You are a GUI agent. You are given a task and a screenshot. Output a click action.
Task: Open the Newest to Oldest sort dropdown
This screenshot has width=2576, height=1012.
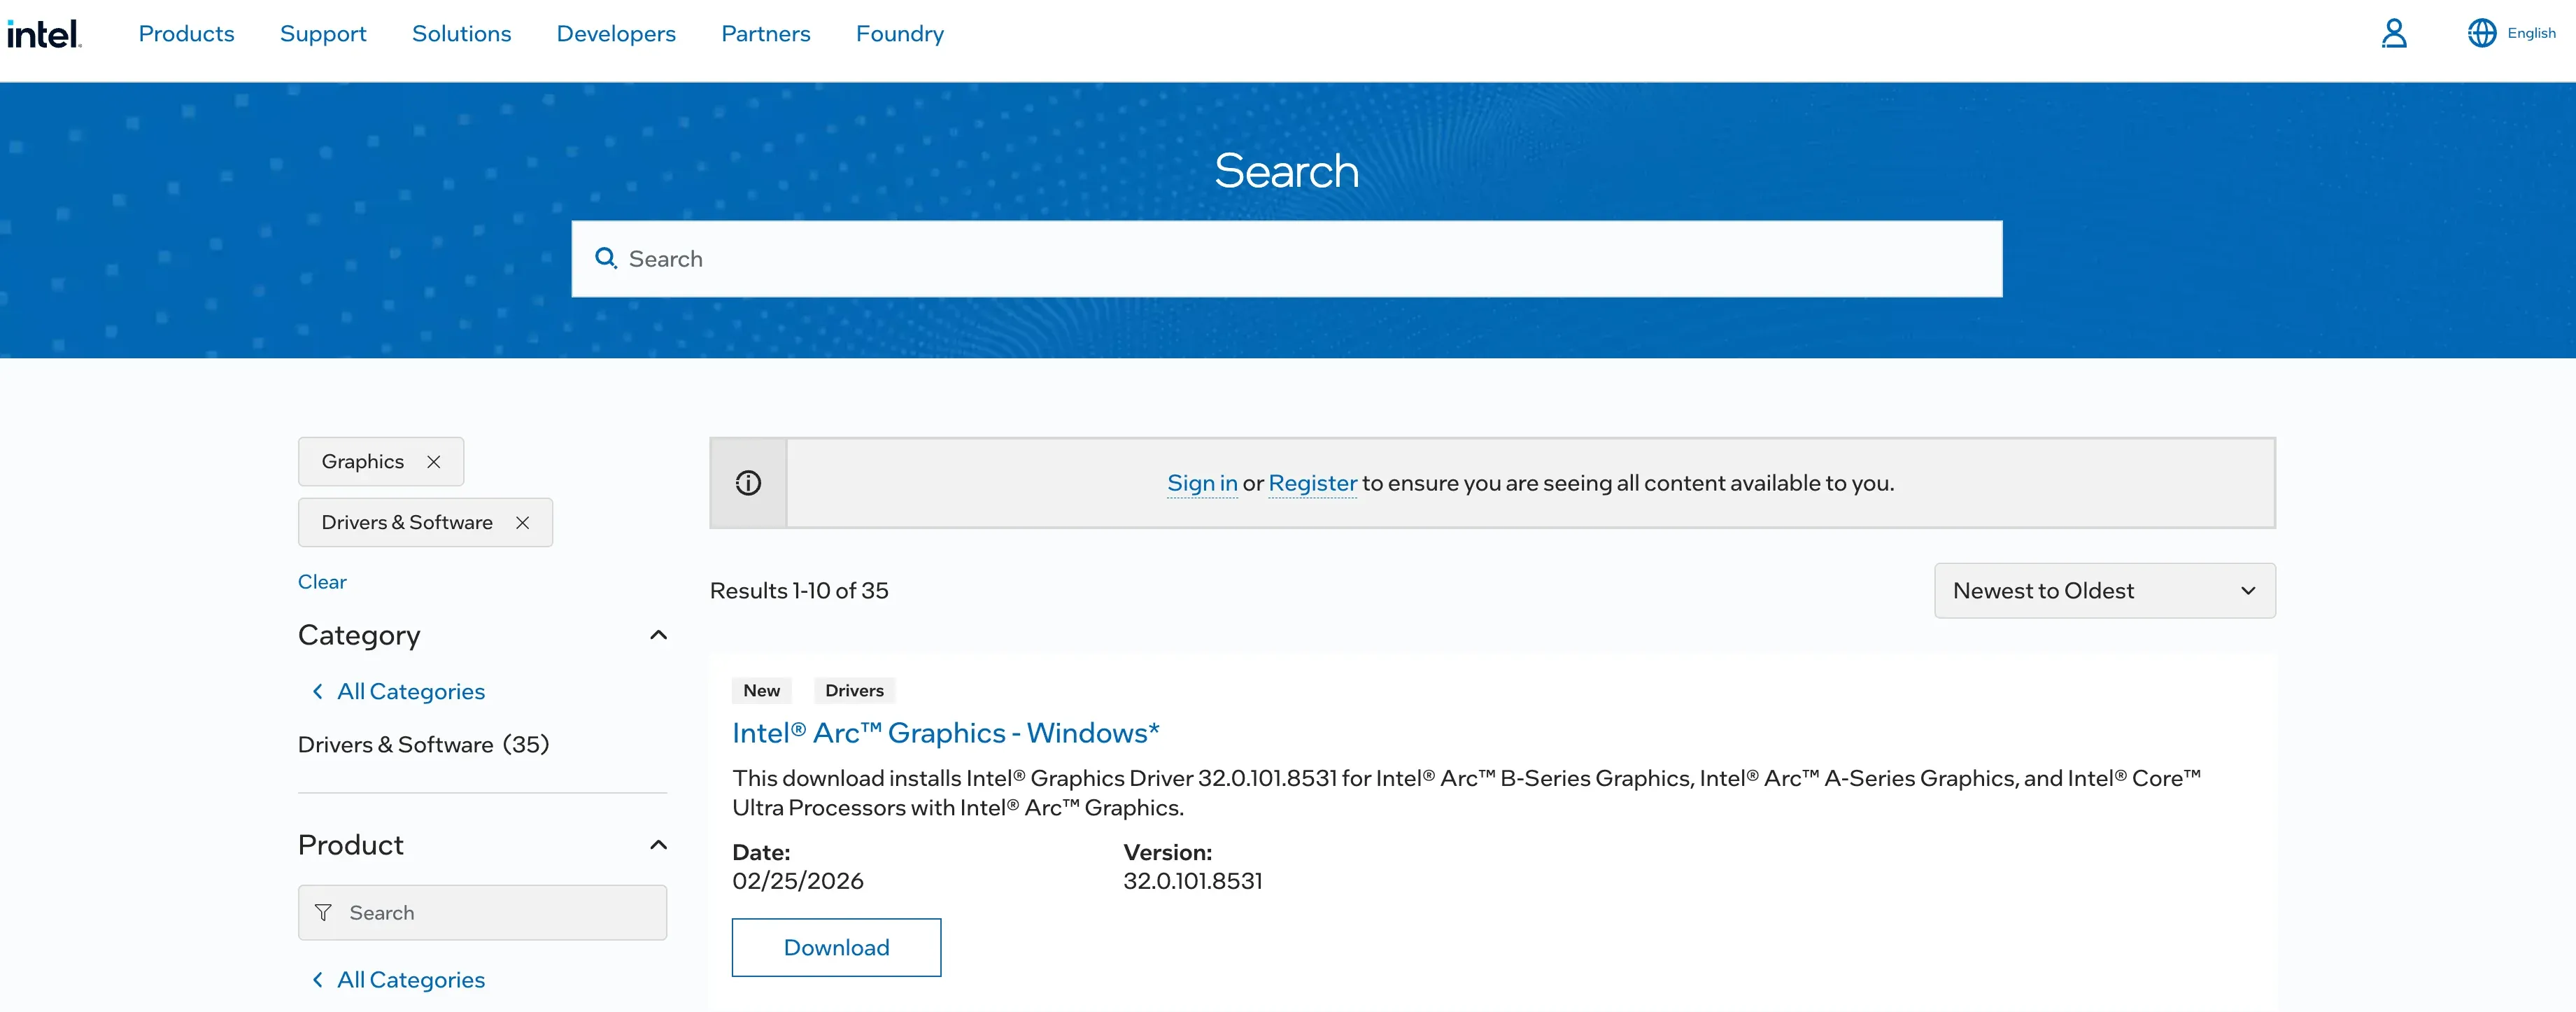2104,591
